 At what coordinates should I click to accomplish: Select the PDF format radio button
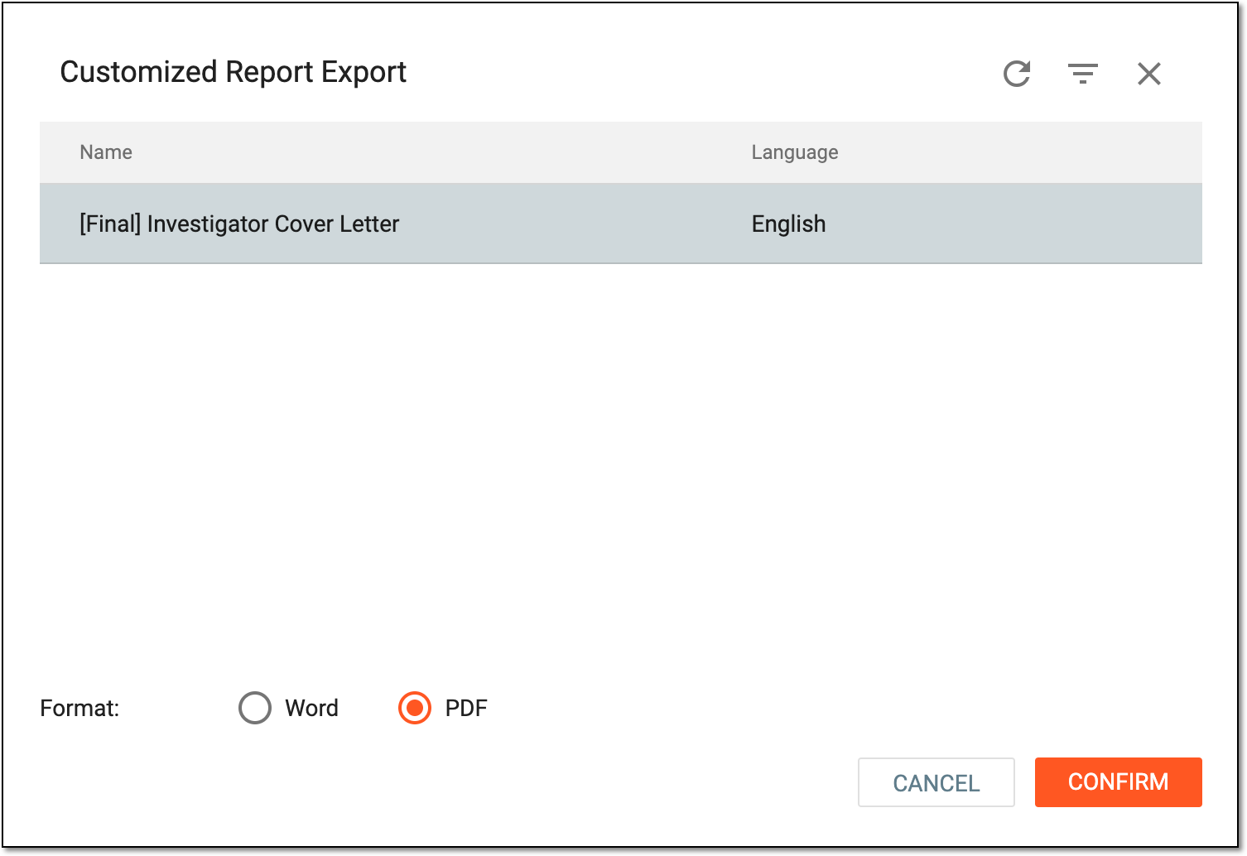coord(415,708)
